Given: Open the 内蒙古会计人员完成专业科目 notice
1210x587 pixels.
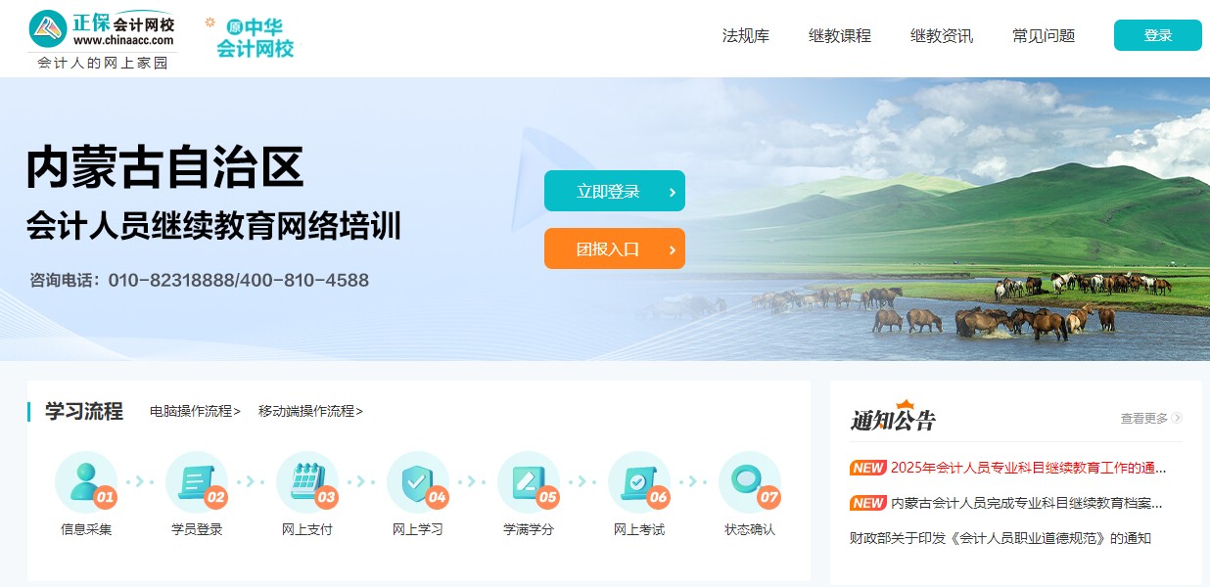Looking at the screenshot, I should [1027, 503].
